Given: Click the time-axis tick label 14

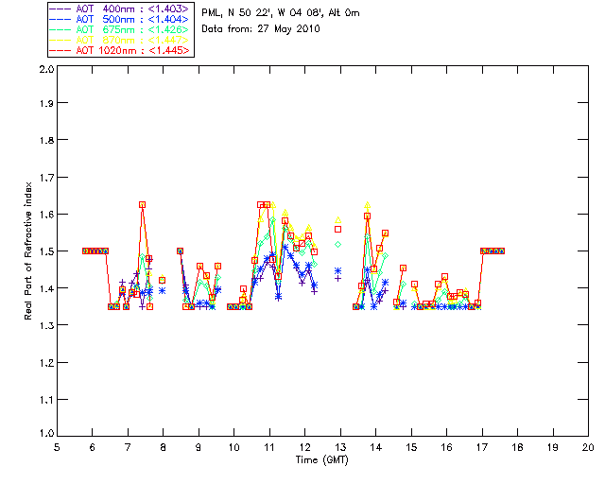Looking at the screenshot, I should 376,447.
